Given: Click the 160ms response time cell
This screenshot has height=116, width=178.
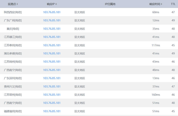Looking at the screenshot, I should pyautogui.click(x=156, y=95).
